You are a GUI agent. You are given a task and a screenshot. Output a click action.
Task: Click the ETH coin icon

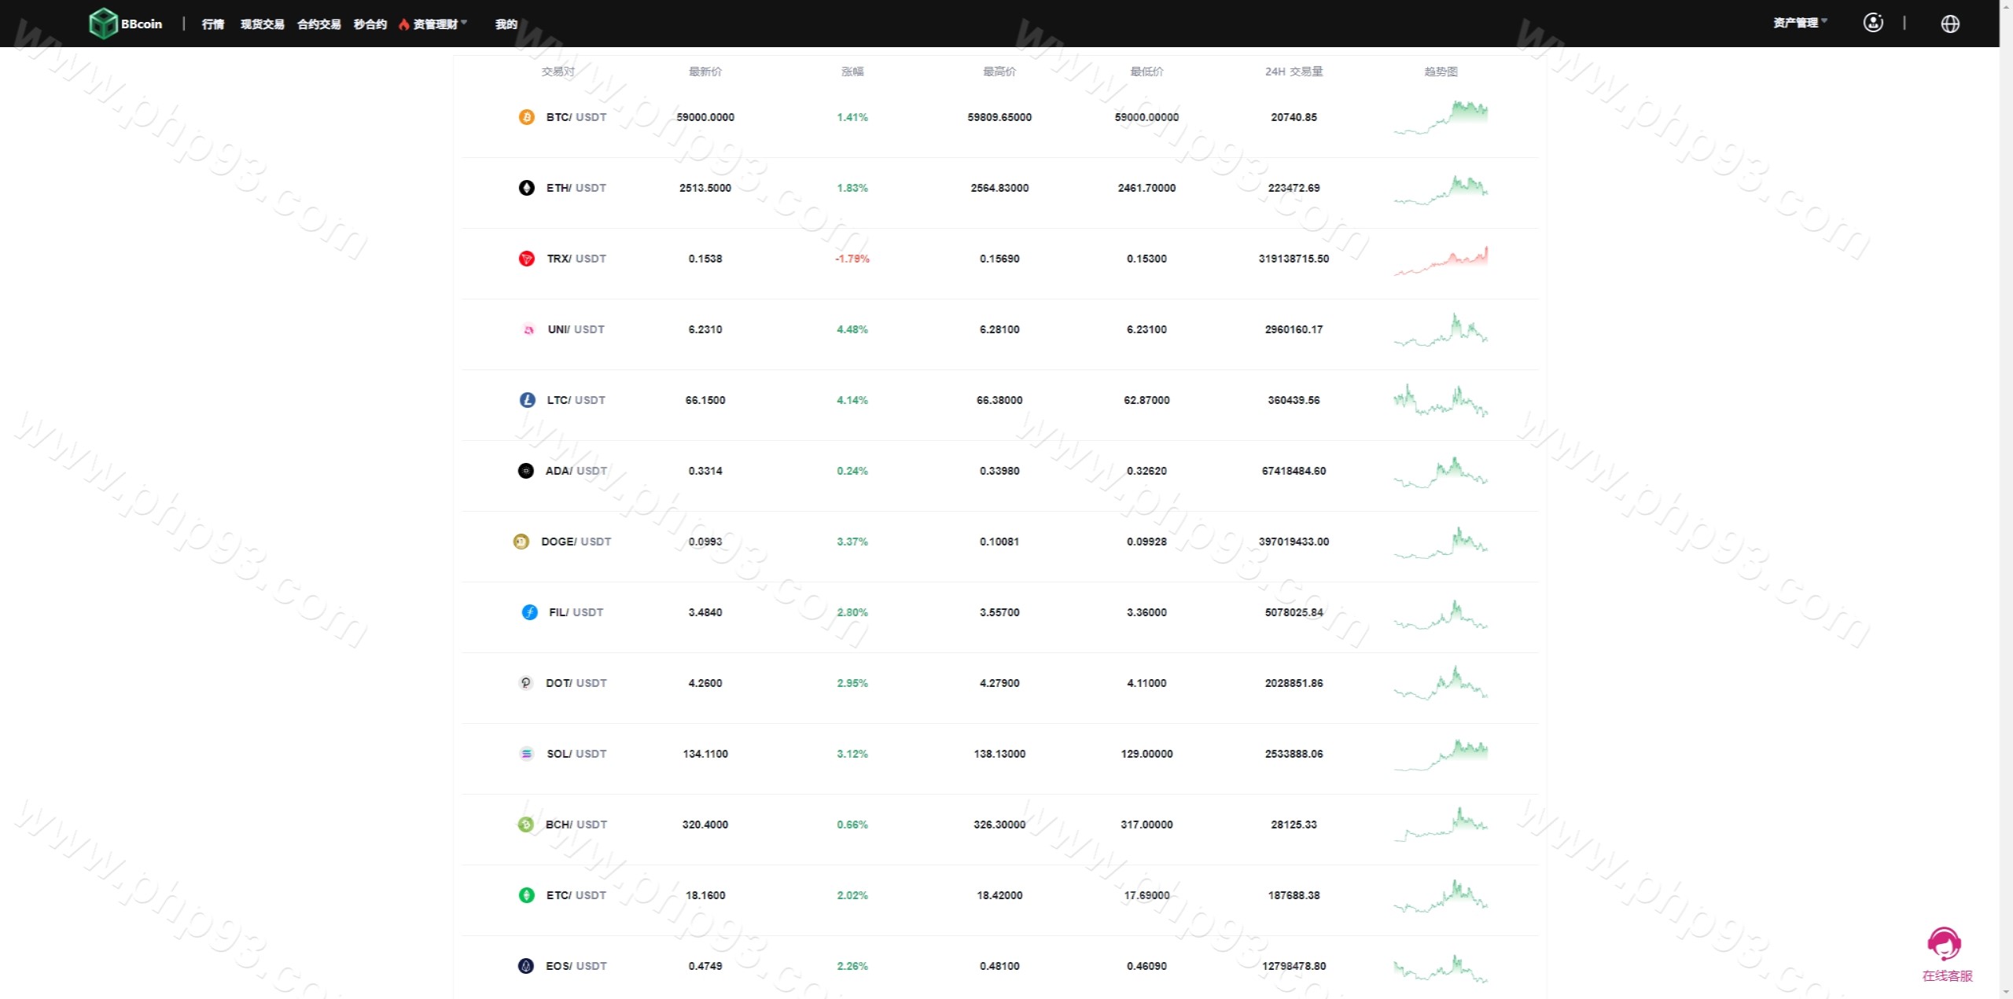click(526, 188)
